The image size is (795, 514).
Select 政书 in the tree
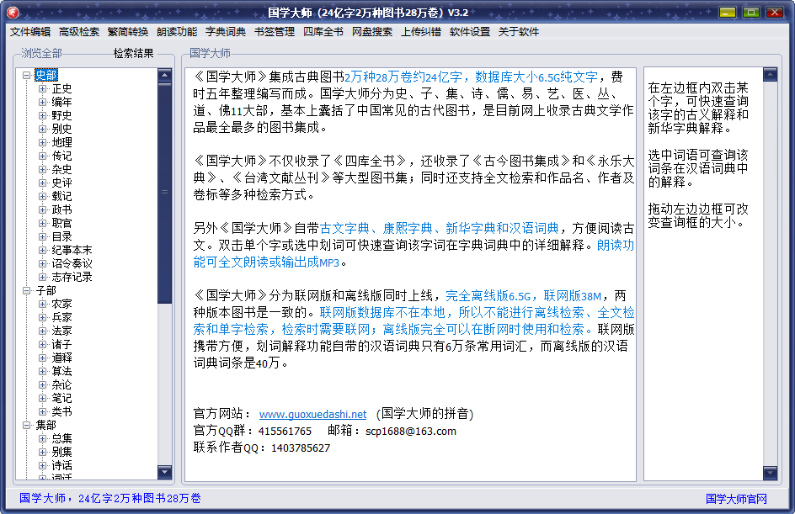coord(61,209)
